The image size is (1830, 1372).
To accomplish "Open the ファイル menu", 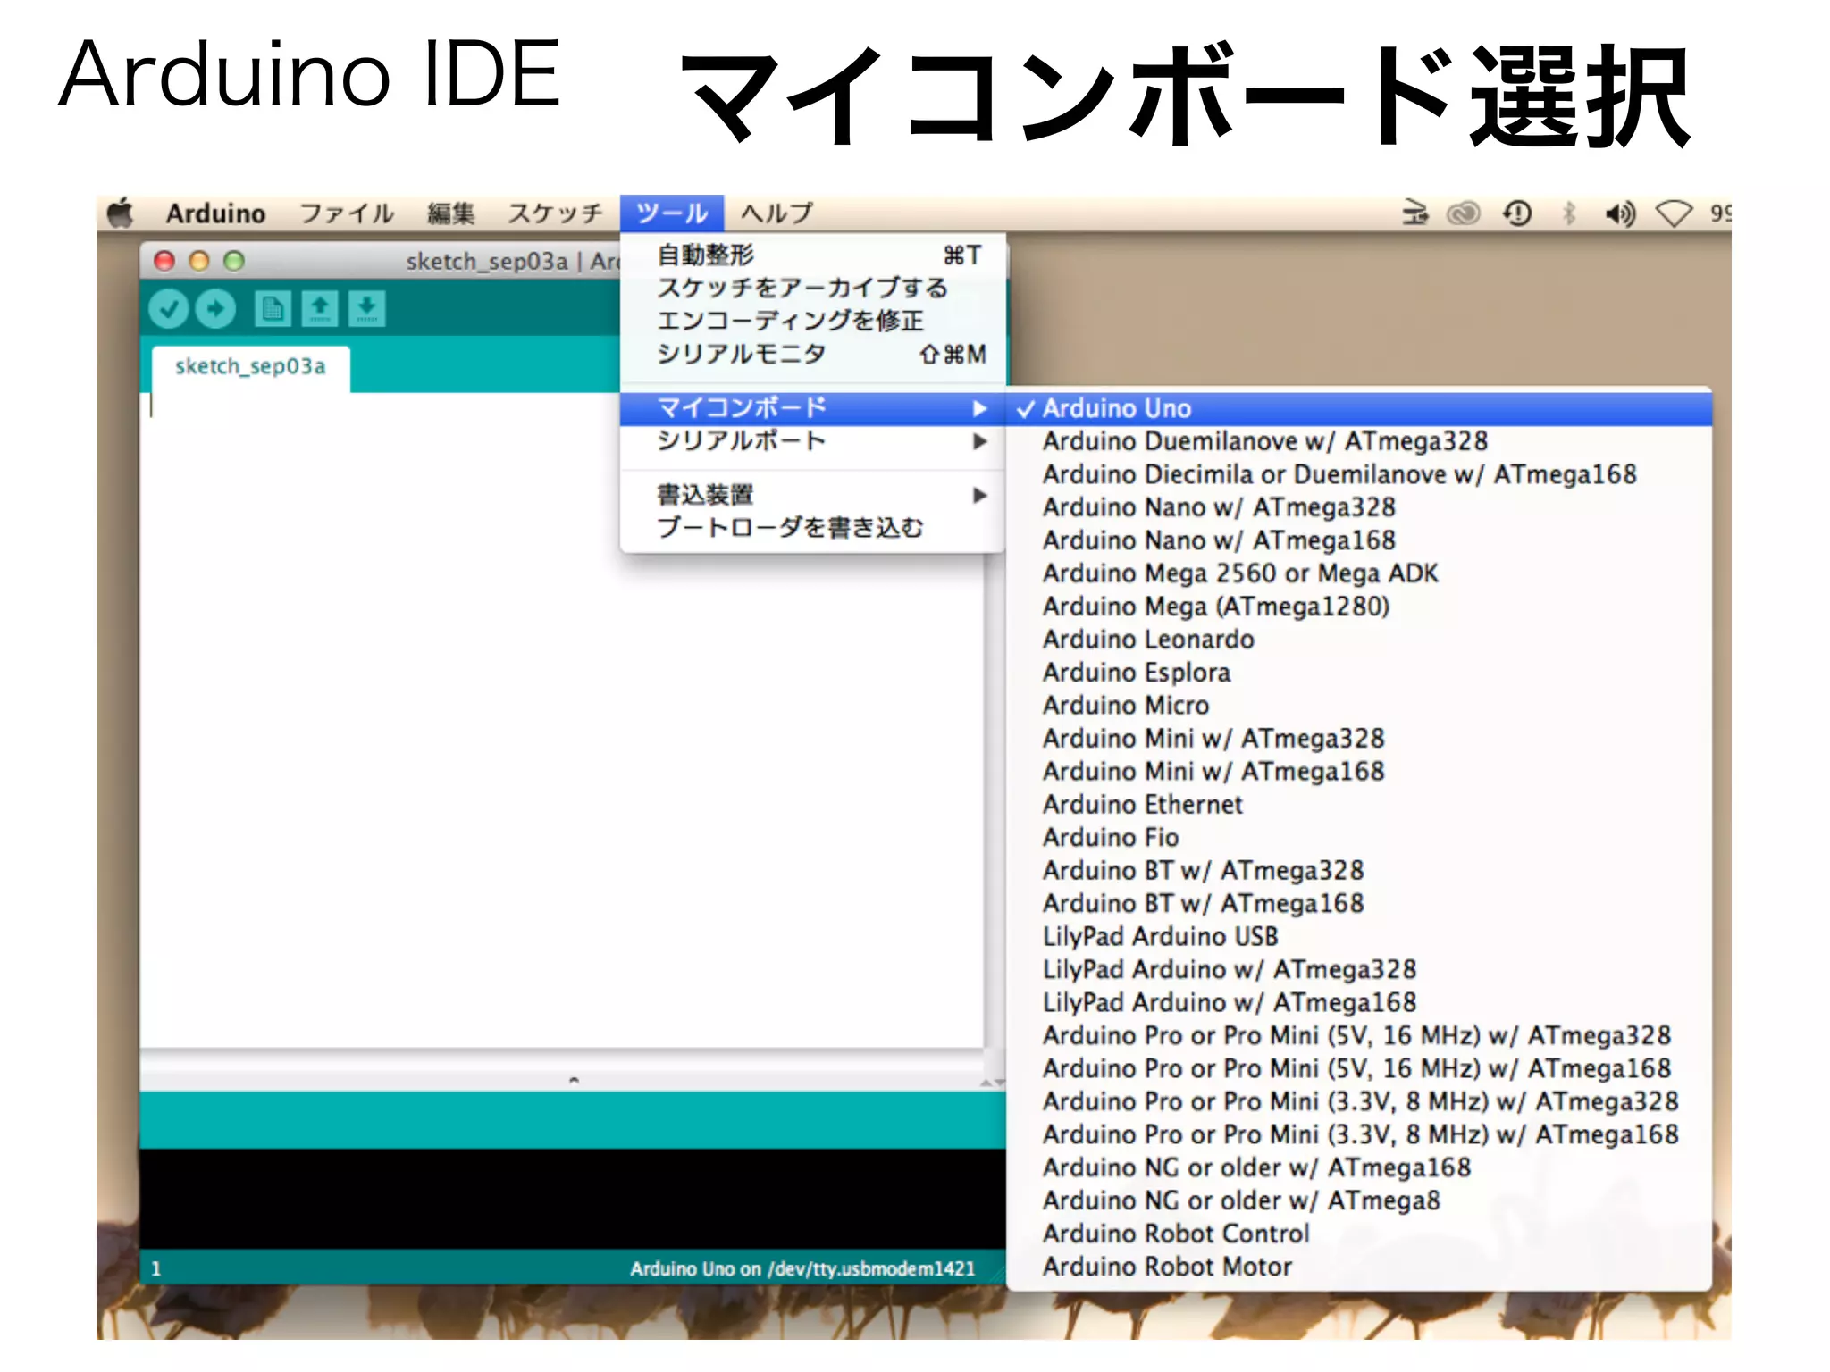I will pyautogui.click(x=347, y=213).
